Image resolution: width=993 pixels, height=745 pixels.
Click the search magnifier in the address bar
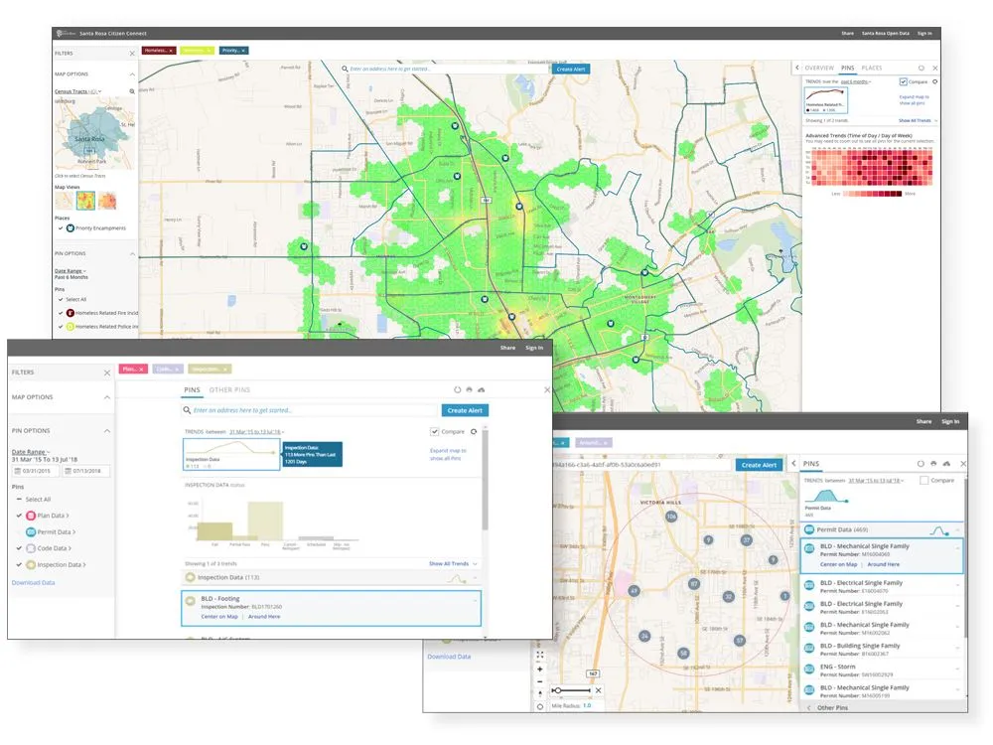point(186,409)
